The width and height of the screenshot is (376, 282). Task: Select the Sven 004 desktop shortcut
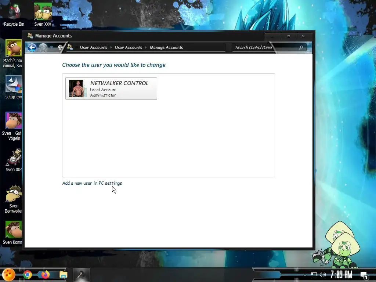pos(14,160)
